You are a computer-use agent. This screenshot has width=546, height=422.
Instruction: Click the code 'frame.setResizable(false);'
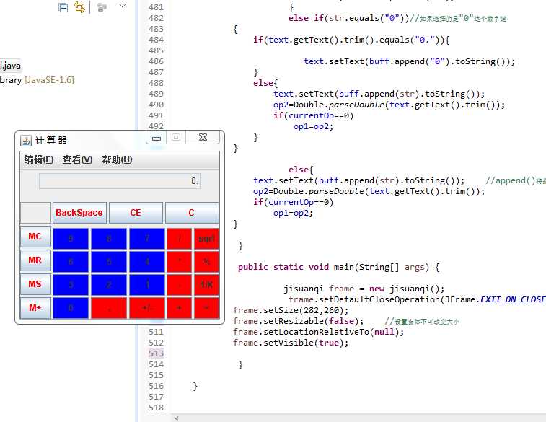coord(299,321)
